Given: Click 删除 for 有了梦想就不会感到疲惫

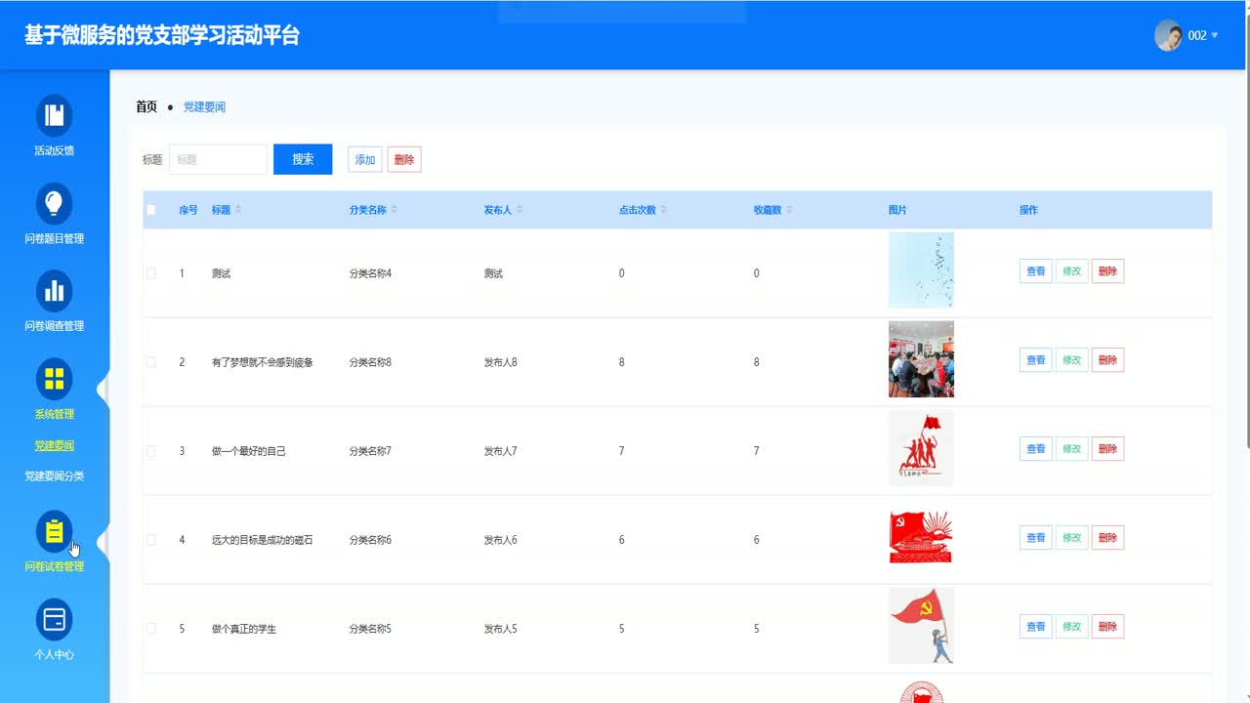Looking at the screenshot, I should coord(1107,360).
